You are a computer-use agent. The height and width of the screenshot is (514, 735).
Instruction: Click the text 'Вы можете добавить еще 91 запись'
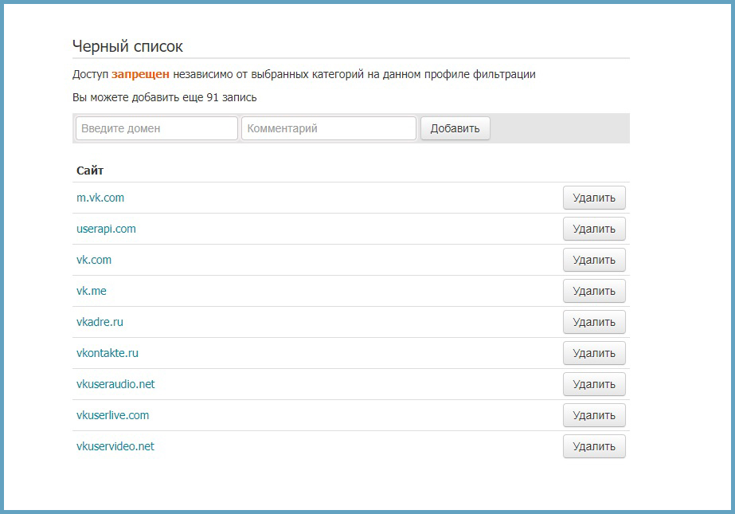(165, 97)
